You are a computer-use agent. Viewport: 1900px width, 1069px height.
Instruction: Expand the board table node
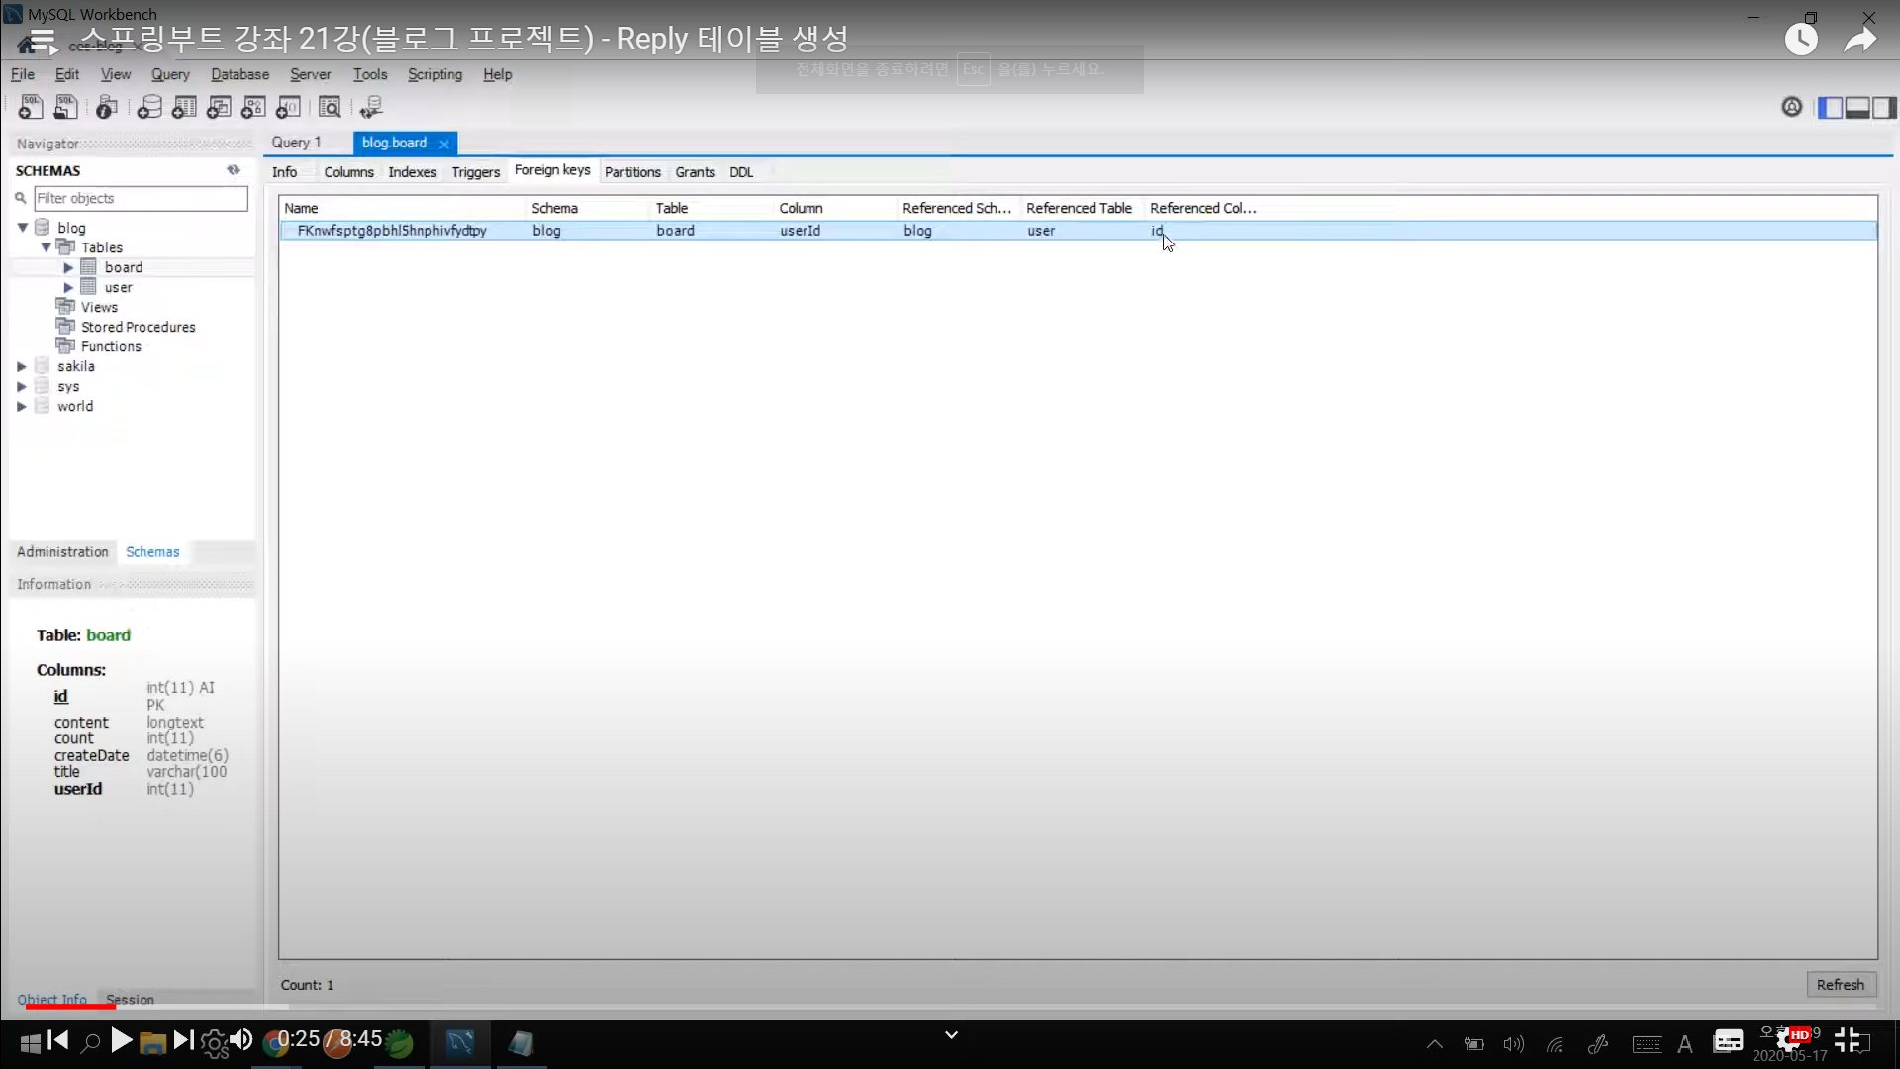pyautogui.click(x=68, y=267)
